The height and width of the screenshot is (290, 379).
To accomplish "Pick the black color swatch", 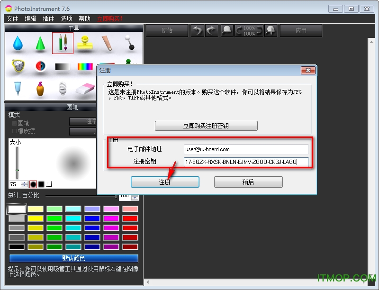I will click(x=17, y=247).
